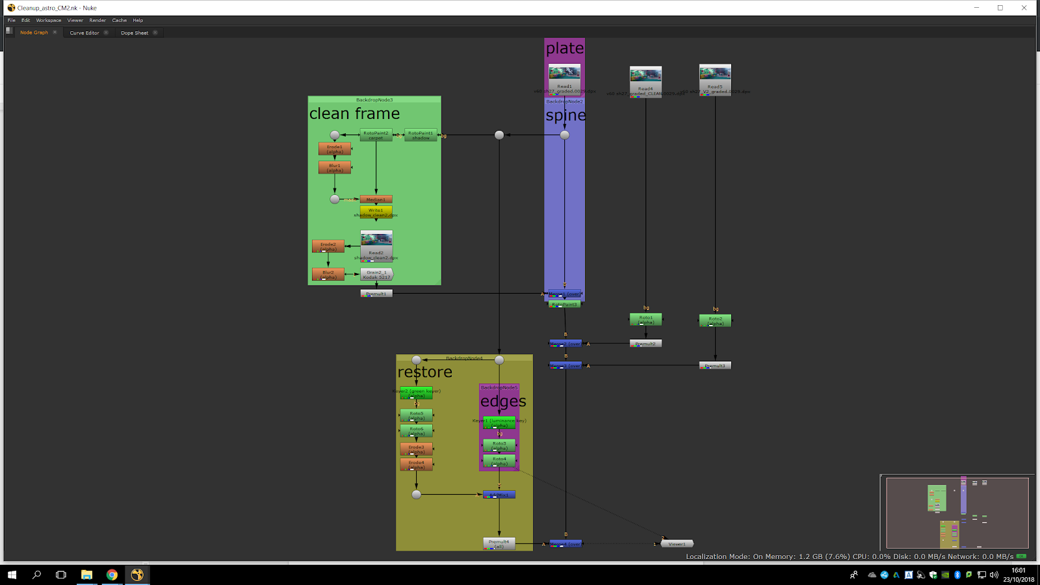The height and width of the screenshot is (585, 1040).
Task: Close the Node Graph tab
Action: pyautogui.click(x=55, y=32)
